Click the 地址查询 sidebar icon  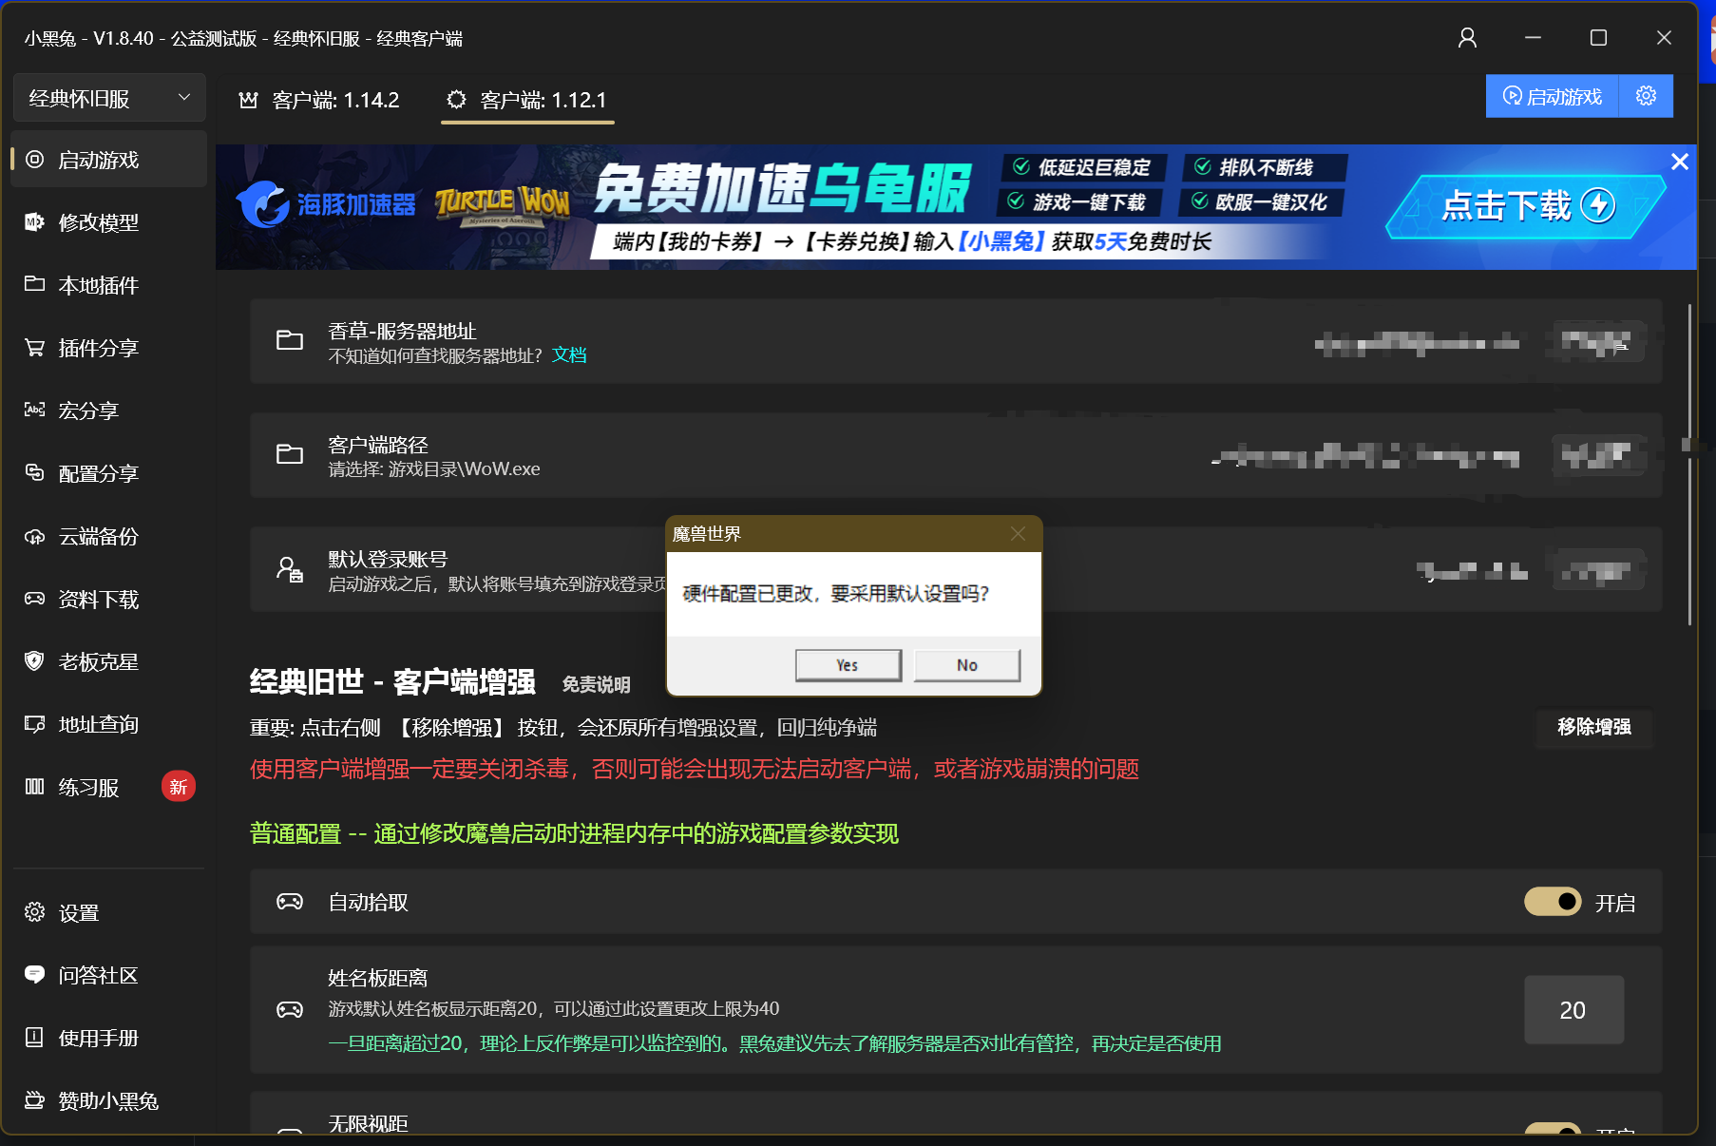click(x=35, y=724)
